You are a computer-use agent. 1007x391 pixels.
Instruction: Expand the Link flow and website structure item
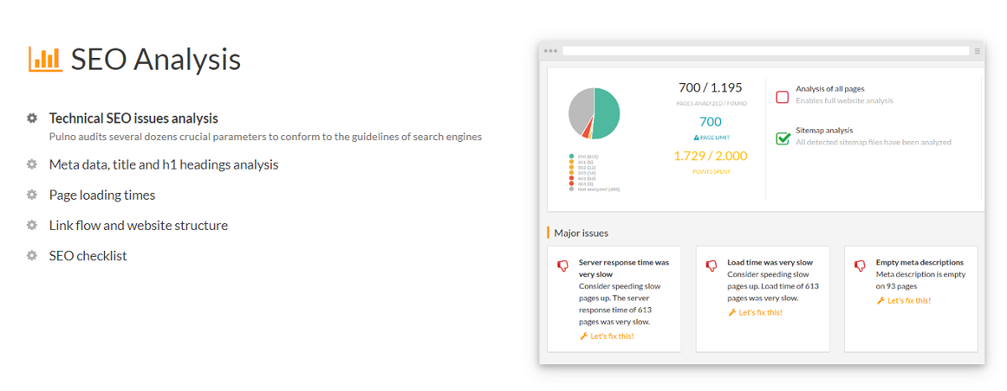tap(138, 225)
